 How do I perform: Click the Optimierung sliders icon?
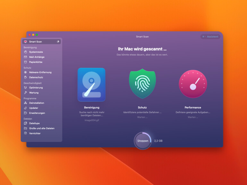click(x=26, y=88)
